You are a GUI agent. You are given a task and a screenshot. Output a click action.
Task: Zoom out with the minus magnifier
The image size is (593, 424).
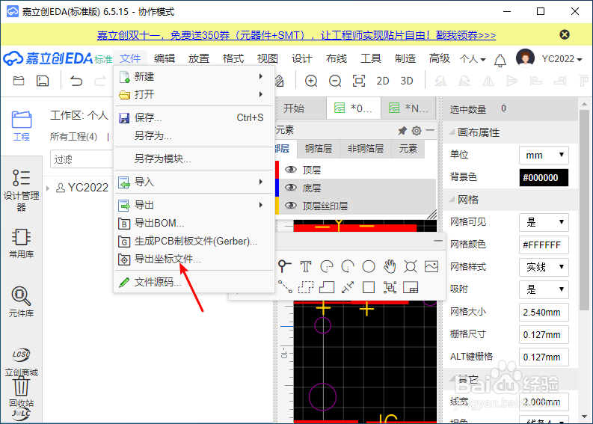click(x=335, y=81)
